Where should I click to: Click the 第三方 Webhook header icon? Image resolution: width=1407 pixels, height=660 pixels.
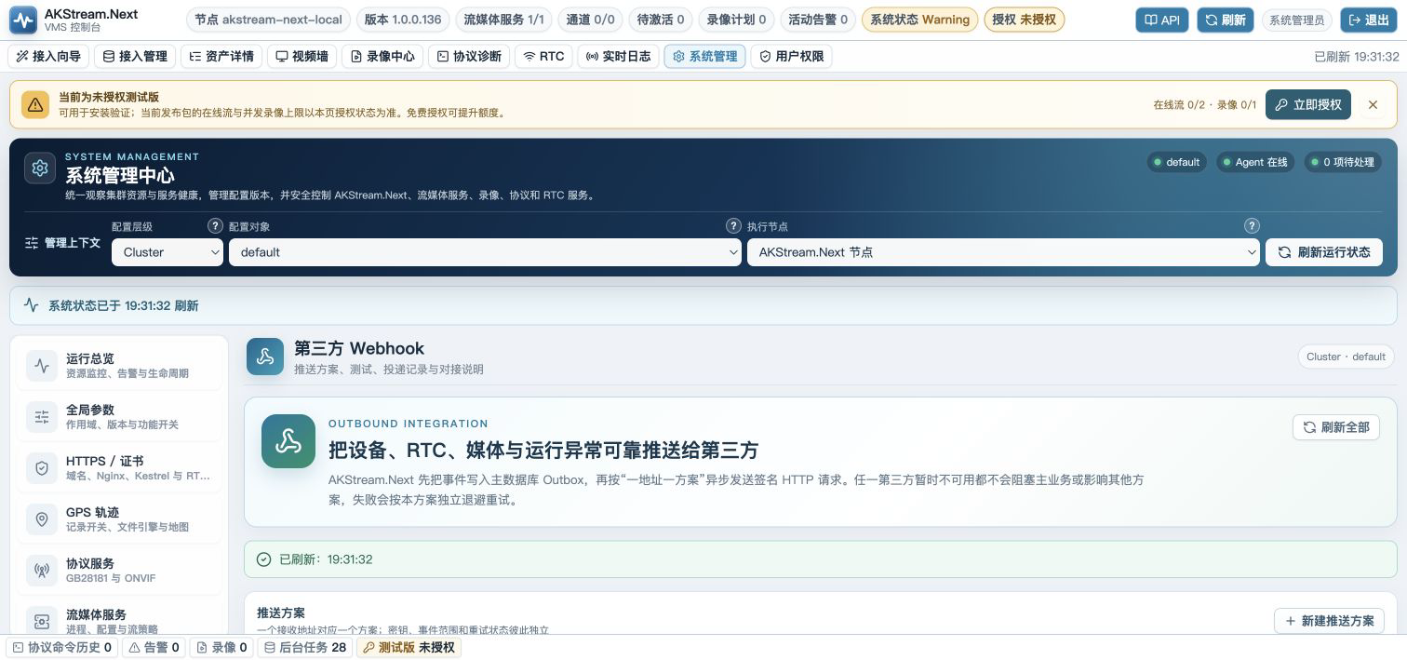tap(265, 357)
